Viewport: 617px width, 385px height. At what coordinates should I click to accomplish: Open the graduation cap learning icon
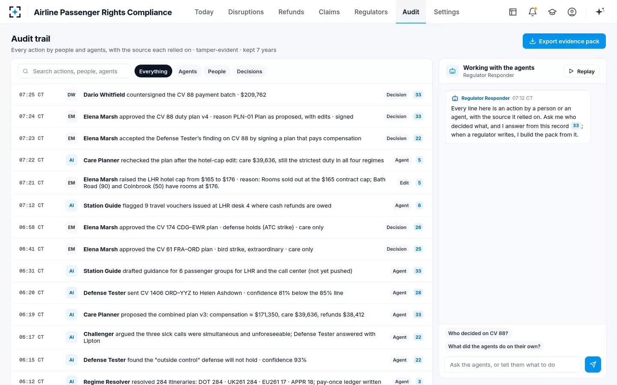[552, 12]
